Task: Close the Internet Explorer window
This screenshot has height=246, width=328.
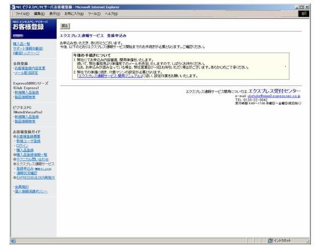Action: 307,7
